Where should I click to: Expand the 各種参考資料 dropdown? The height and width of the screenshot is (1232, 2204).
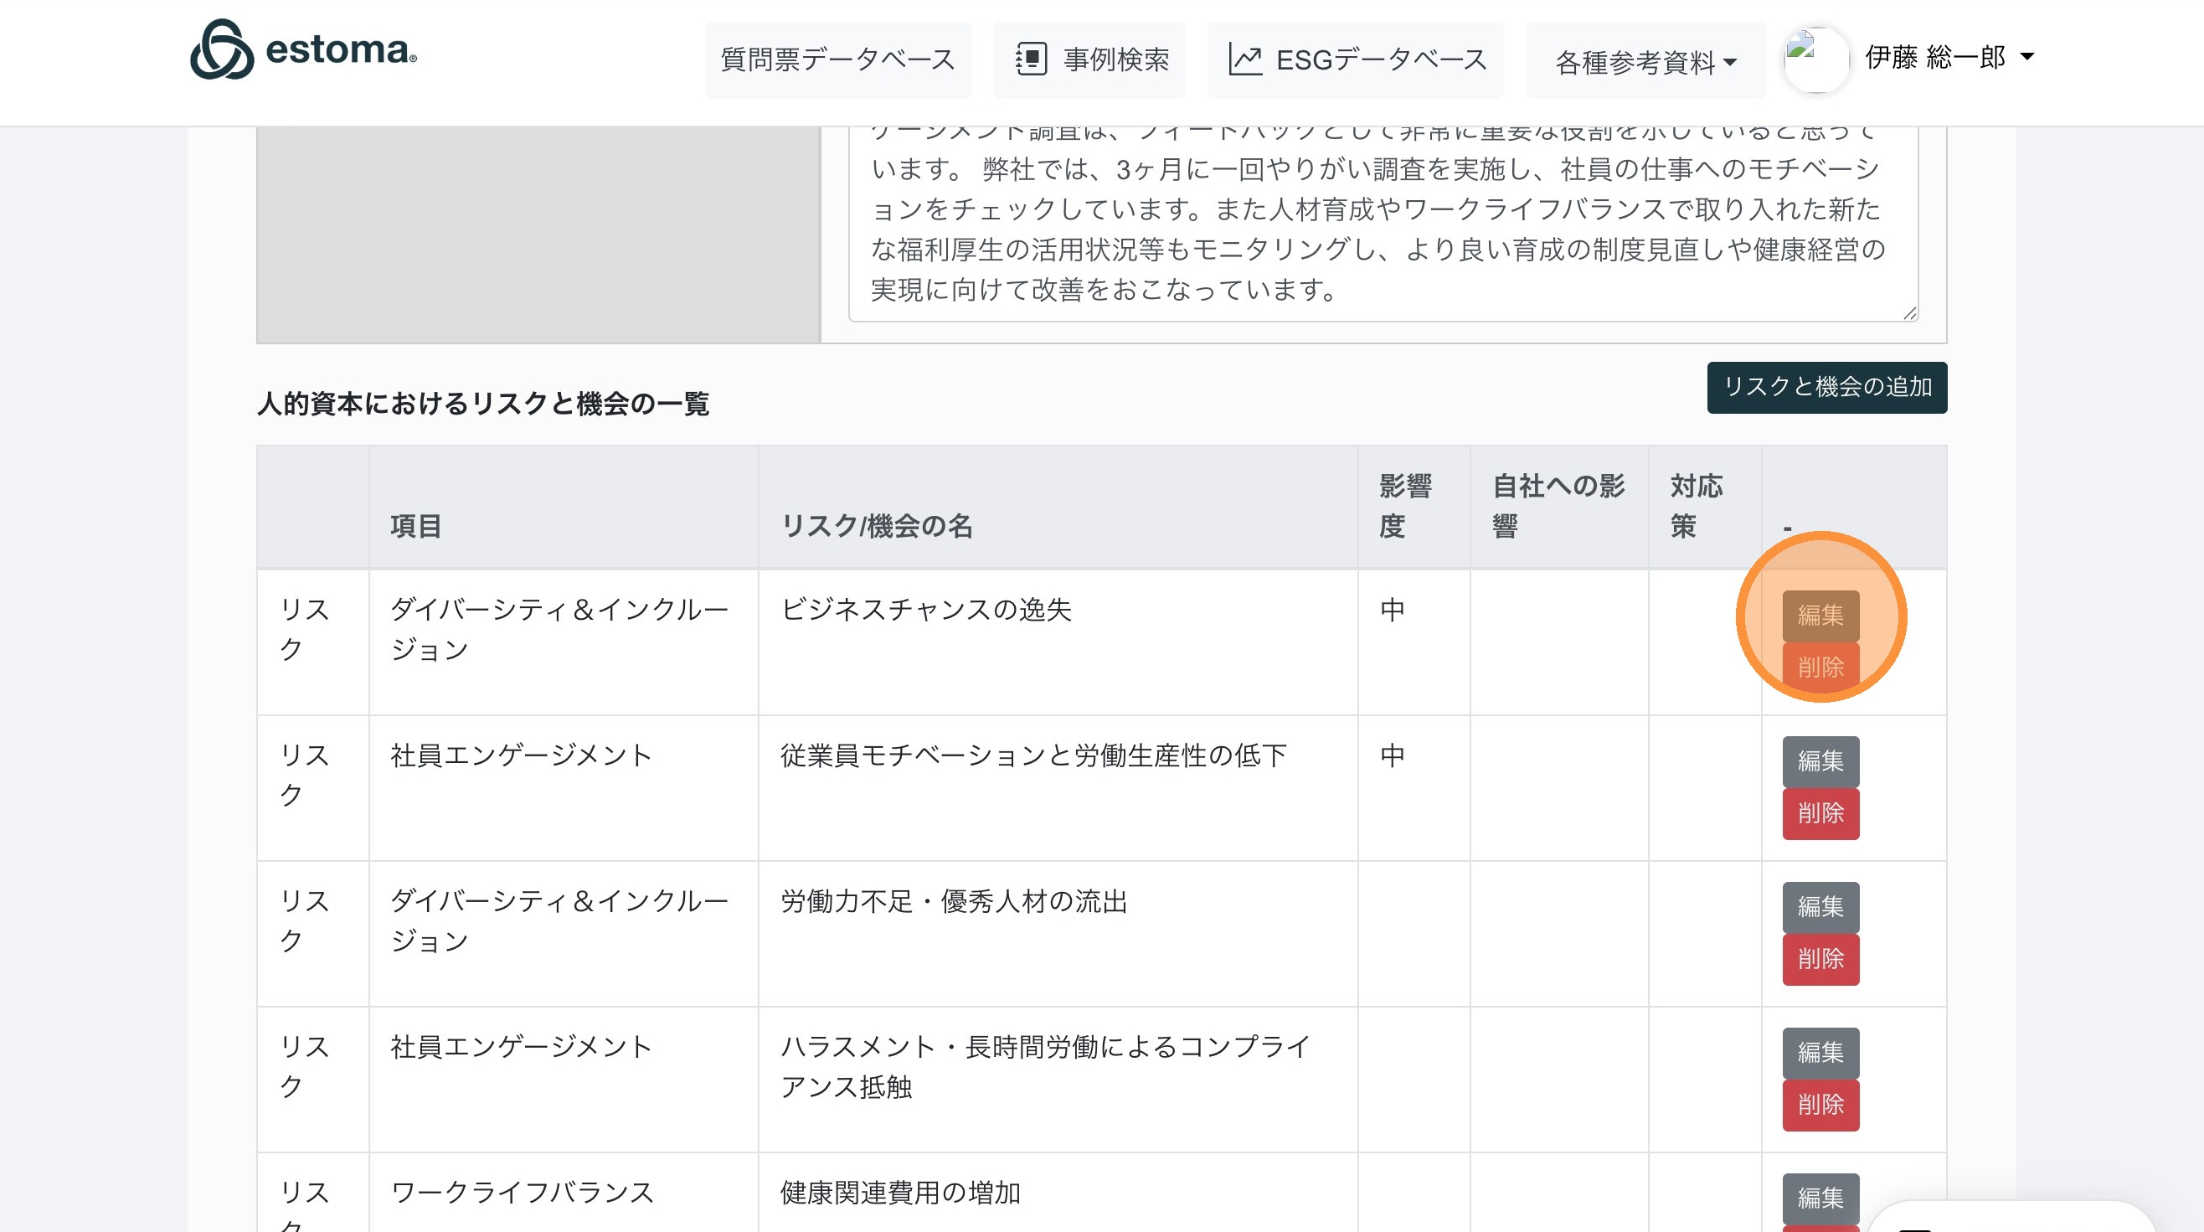(1645, 62)
